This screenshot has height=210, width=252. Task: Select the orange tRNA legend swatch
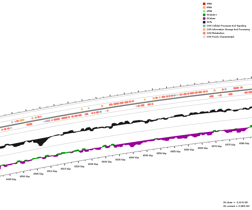click(204, 7)
